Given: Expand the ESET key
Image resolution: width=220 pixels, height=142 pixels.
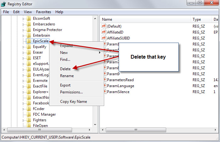Looking at the screenshot, I should [23, 58].
